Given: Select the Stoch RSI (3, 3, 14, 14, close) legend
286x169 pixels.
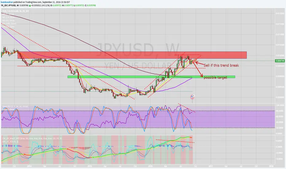Looking at the screenshot, I should pos(15,106).
